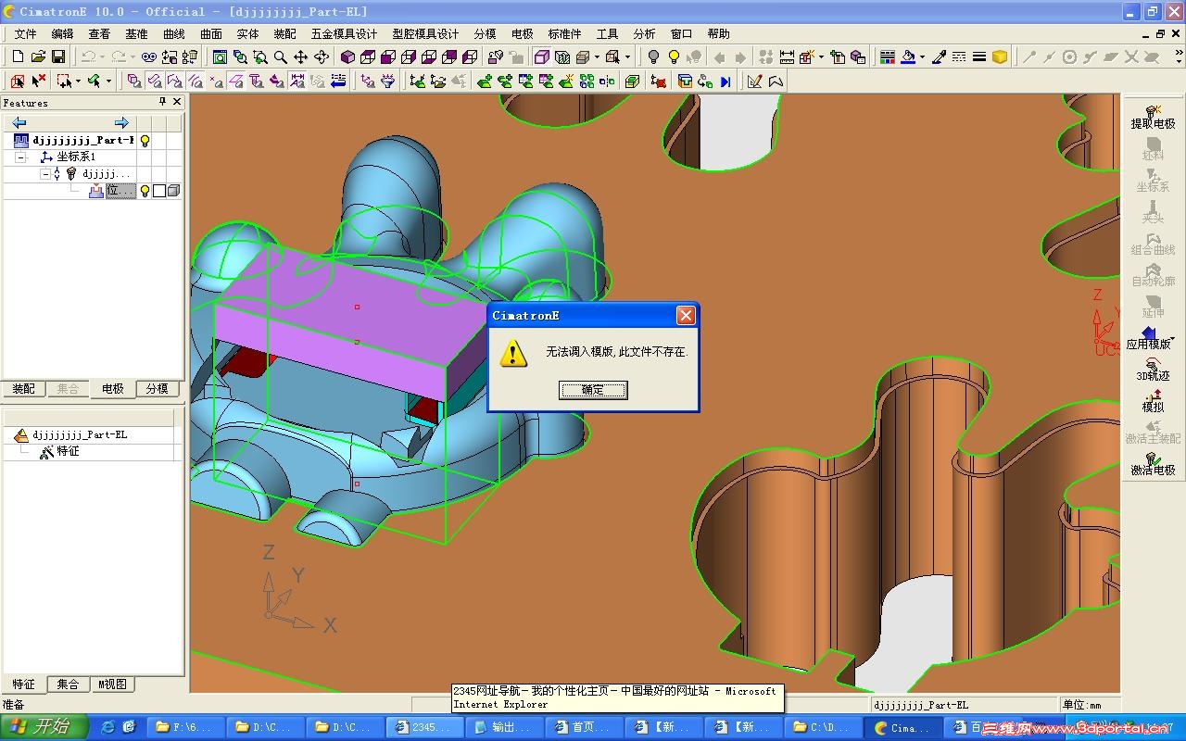Toggle light bulb on 位... electrode row

pos(145,191)
